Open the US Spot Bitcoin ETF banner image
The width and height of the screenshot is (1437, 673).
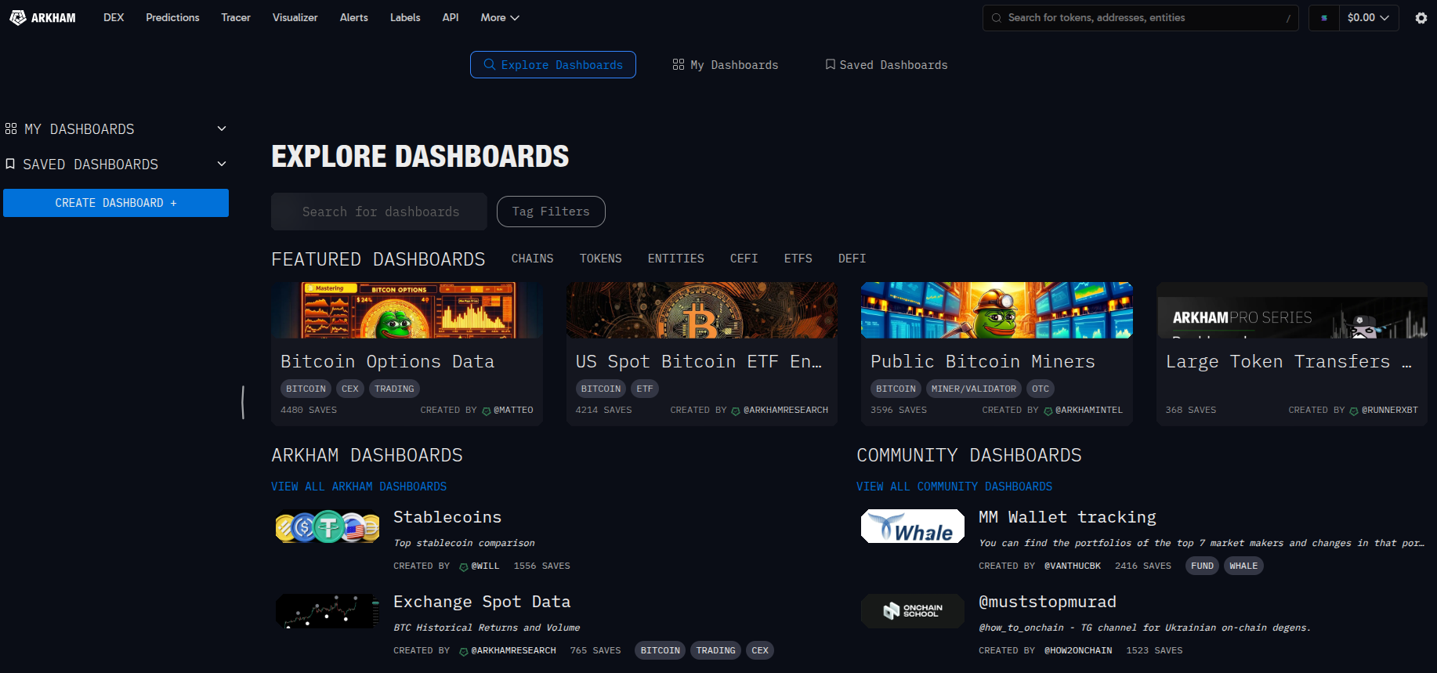[702, 310]
